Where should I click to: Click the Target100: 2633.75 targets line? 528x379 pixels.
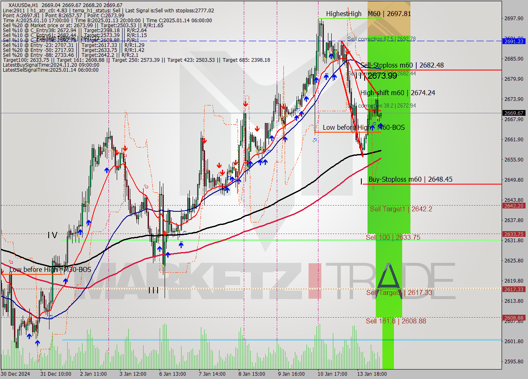(137, 60)
